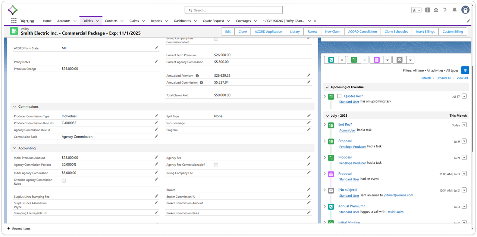Open the Contacts tab

(111, 21)
